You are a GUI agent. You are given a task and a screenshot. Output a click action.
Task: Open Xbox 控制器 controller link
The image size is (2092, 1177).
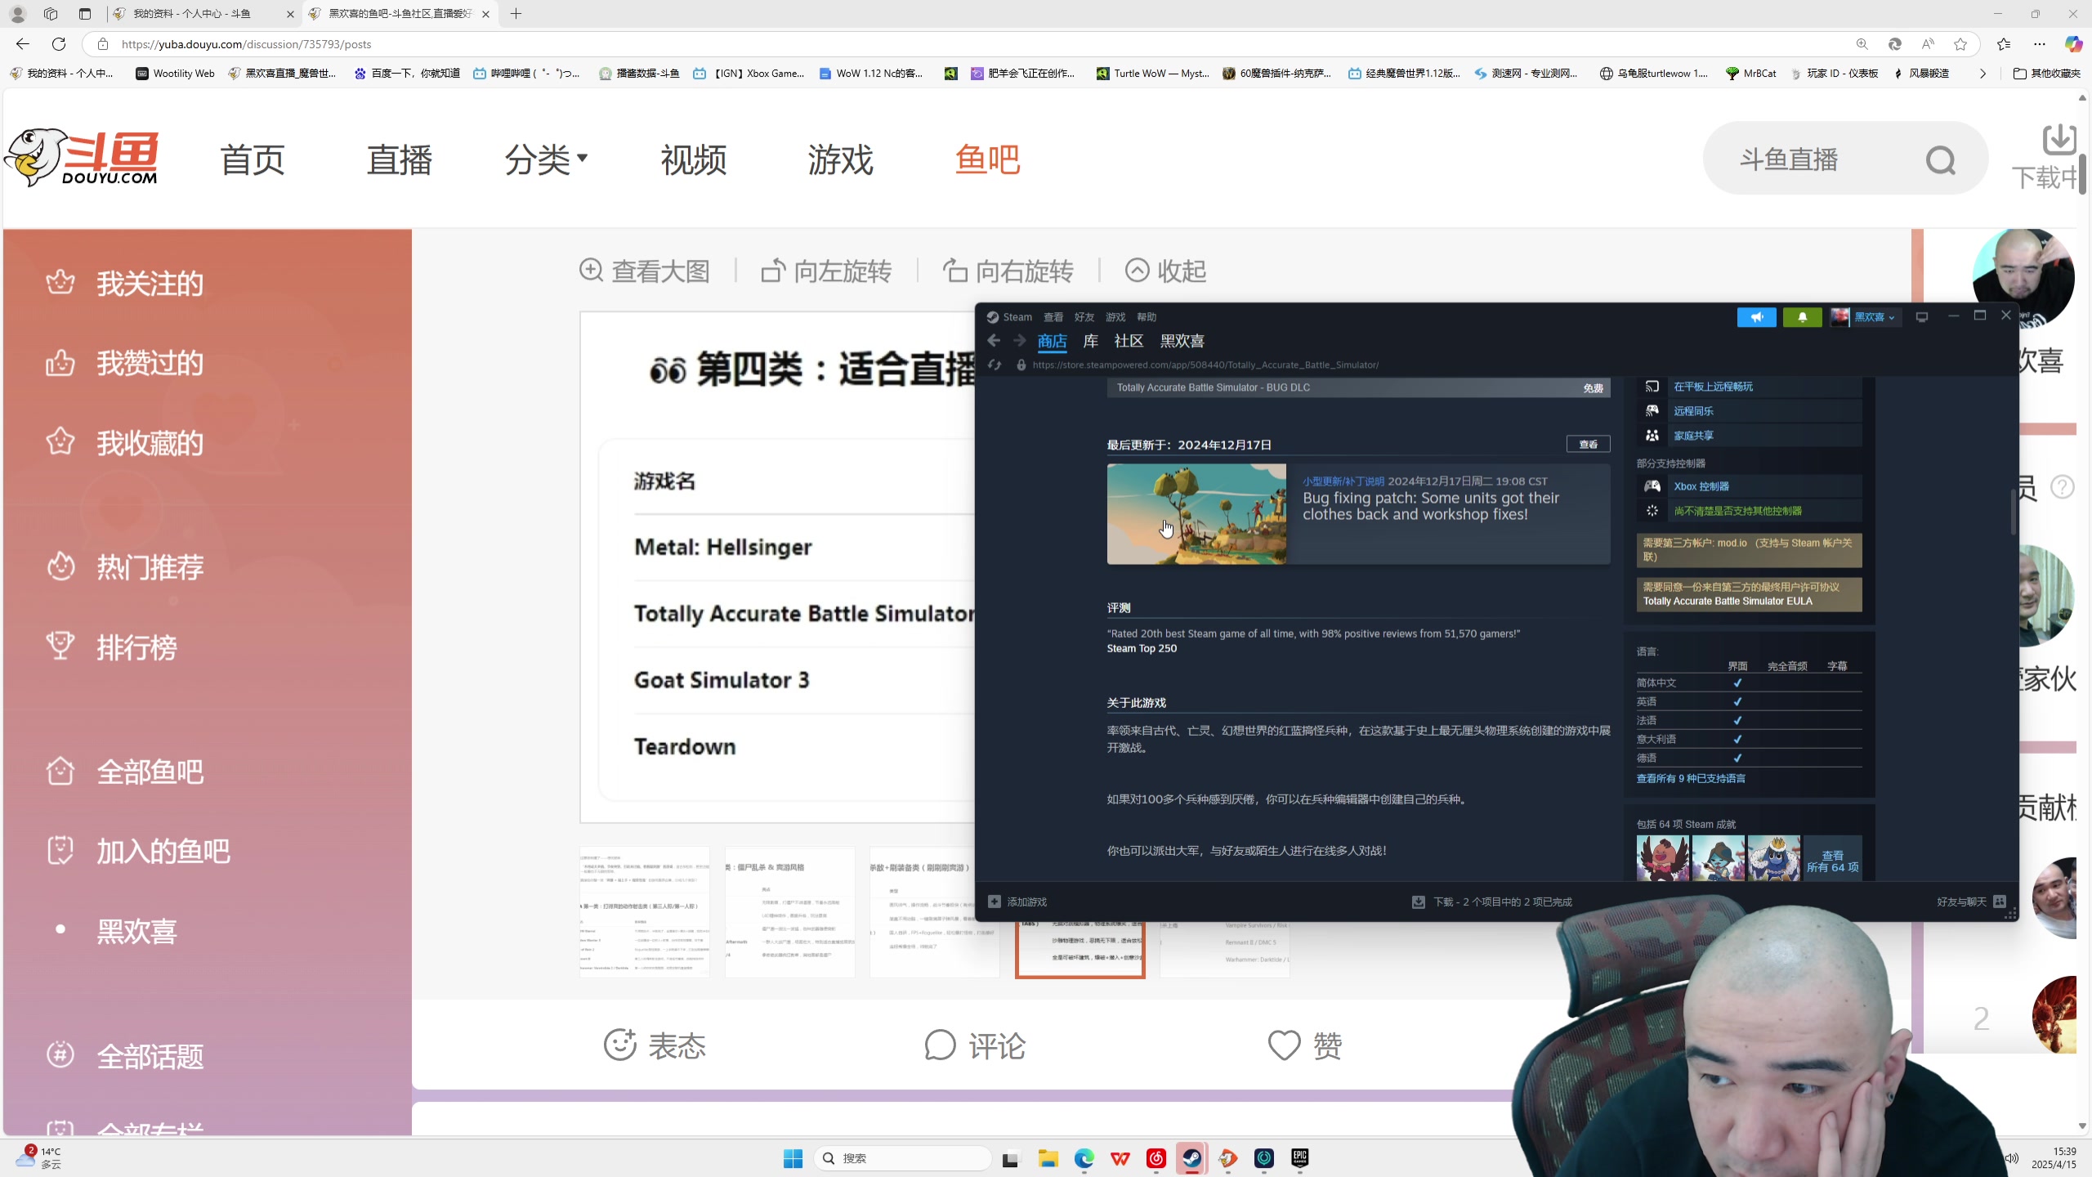tap(1701, 486)
